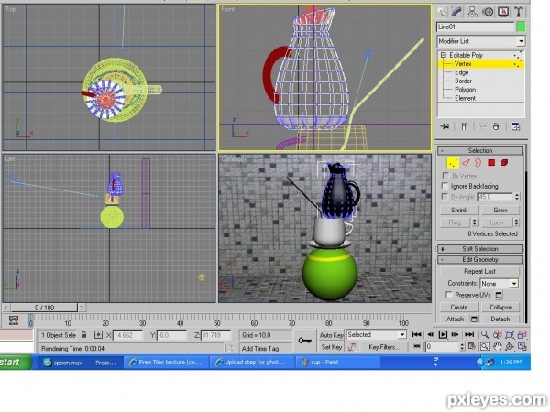Enable Ignore Backfacing checkbox
Image resolution: width=550 pixels, height=412 pixels.
(x=445, y=186)
